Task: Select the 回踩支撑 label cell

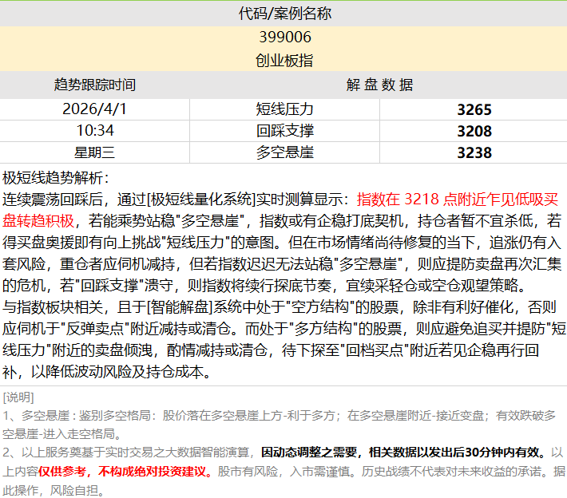Action: pos(284,130)
